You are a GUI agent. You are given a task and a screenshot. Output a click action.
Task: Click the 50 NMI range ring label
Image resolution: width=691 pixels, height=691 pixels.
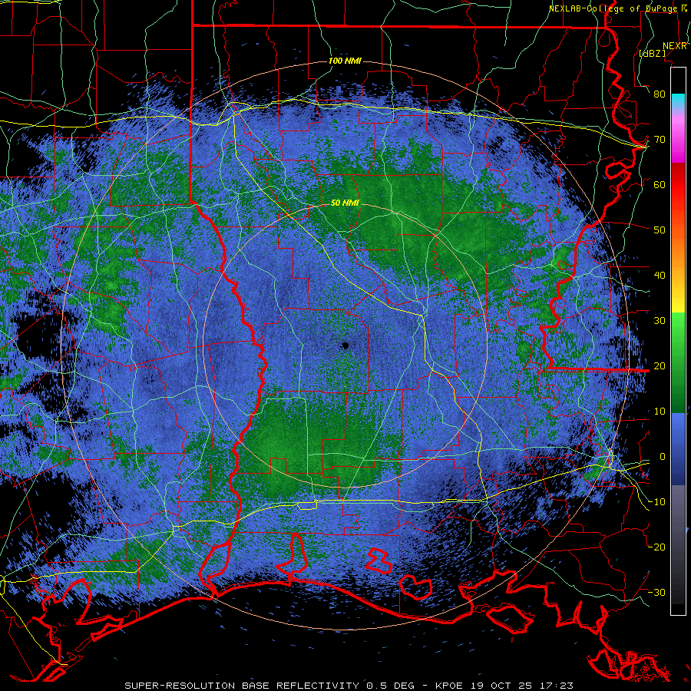345,203
